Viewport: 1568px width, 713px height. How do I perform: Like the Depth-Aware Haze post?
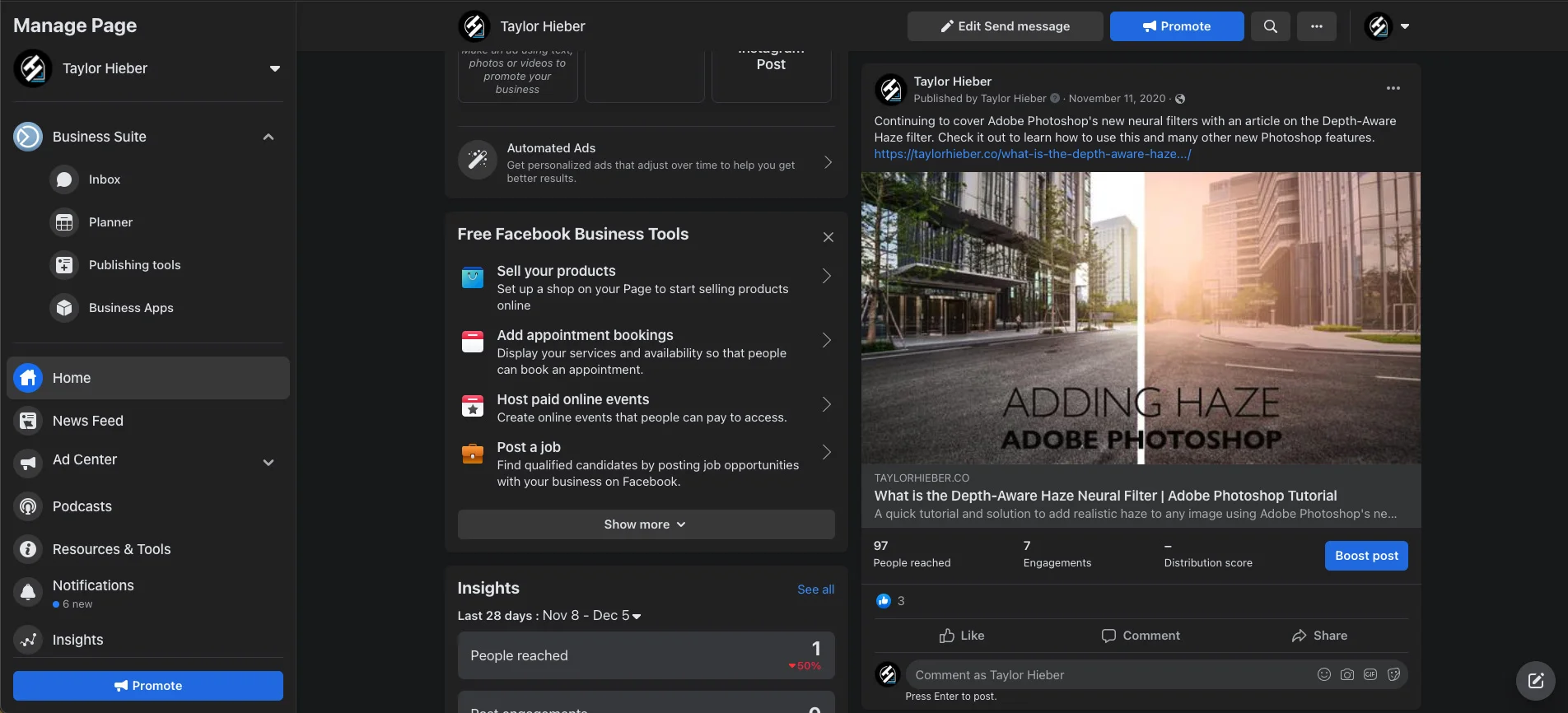pos(962,636)
